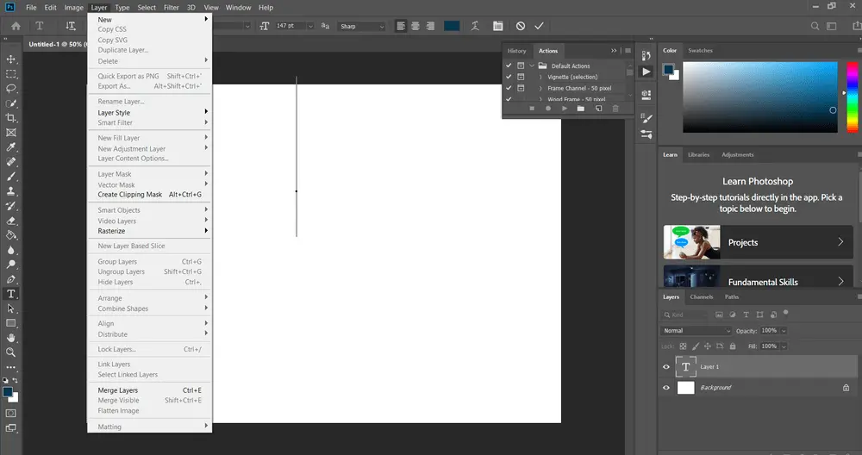This screenshot has height=455, width=862.
Task: Switch to the Swatches tab
Action: click(700, 50)
